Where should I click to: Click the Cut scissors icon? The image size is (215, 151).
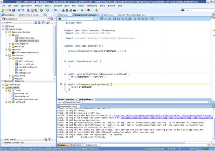pos(28,10)
